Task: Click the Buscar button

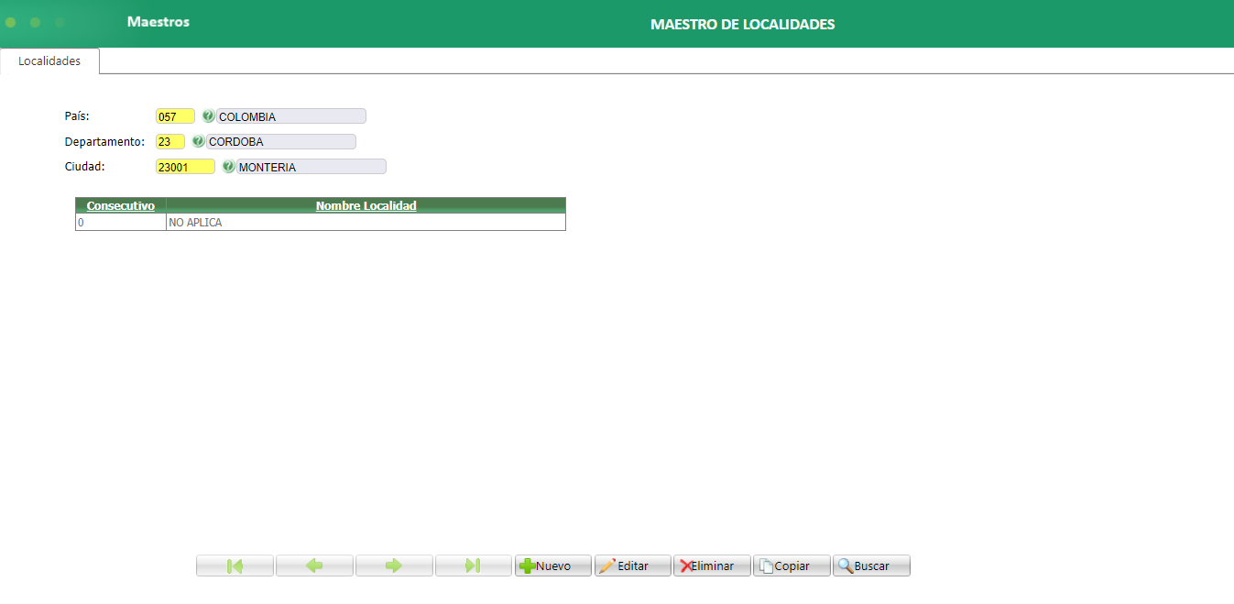Action: 871,566
